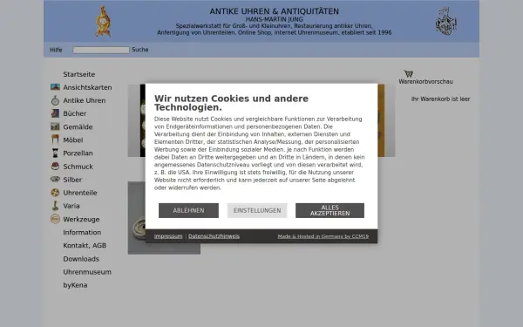Focus the search input field
523x327 pixels.
click(x=101, y=50)
